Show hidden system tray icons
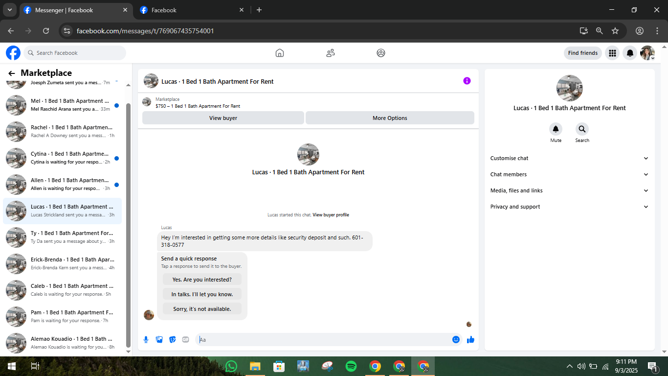 pyautogui.click(x=570, y=366)
